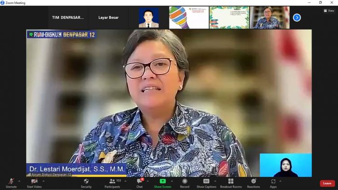Click green Share Screen button
The image size is (338, 190).
coord(163,183)
